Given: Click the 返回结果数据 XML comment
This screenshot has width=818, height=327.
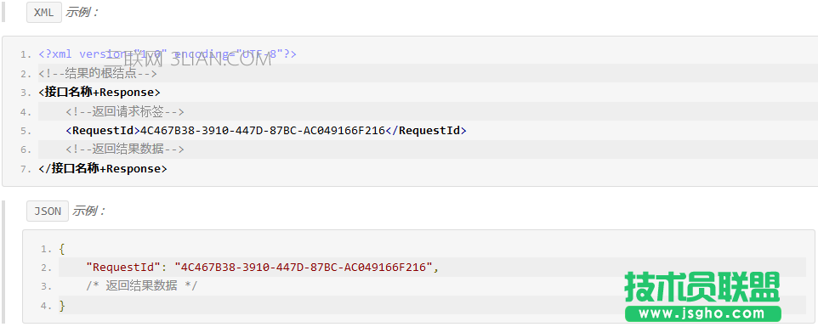Looking at the screenshot, I should tap(125, 149).
